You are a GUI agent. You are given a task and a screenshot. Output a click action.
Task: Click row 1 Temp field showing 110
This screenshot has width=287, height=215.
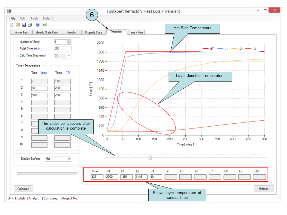click(62, 81)
